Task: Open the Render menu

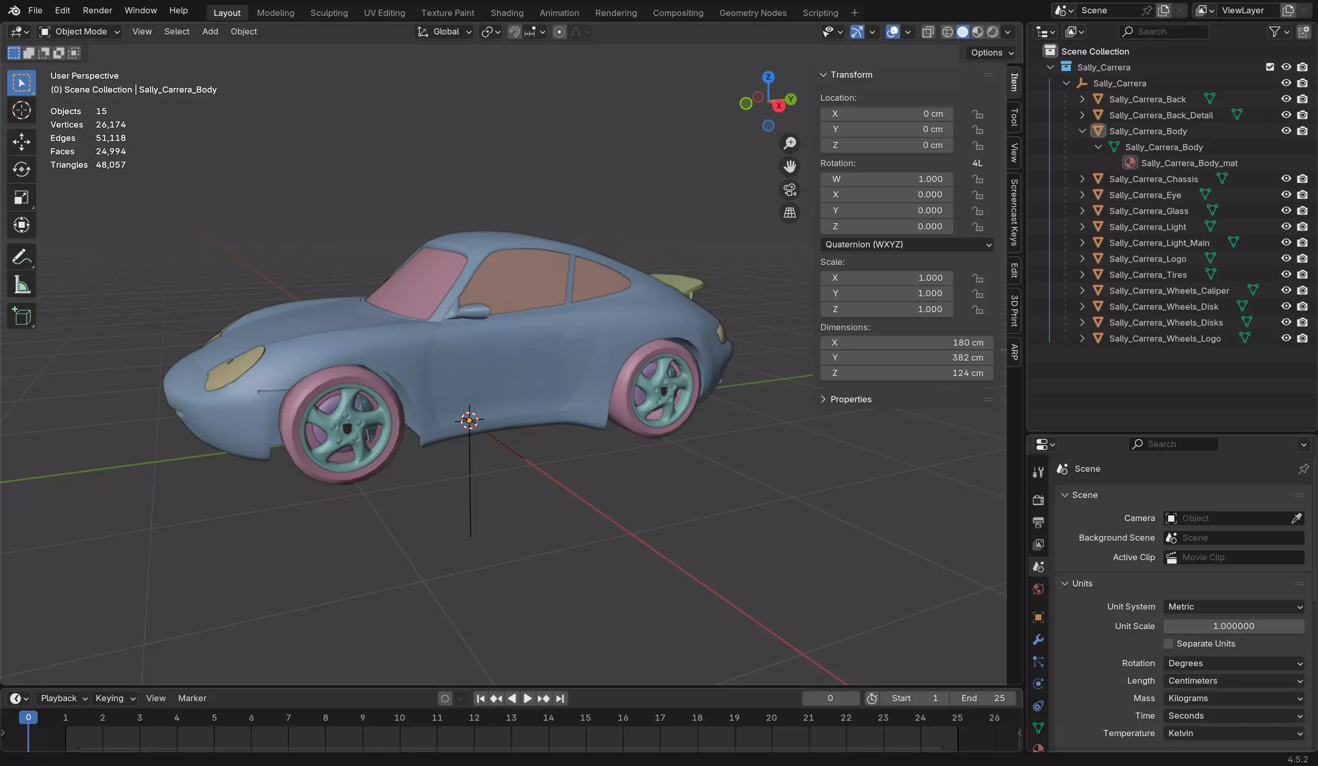Action: (x=97, y=10)
